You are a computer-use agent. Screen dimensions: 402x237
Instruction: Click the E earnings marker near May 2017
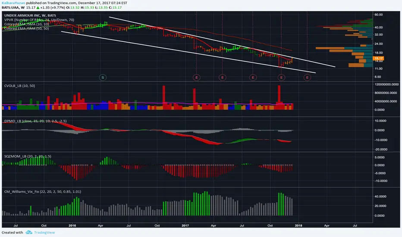coord(222,78)
